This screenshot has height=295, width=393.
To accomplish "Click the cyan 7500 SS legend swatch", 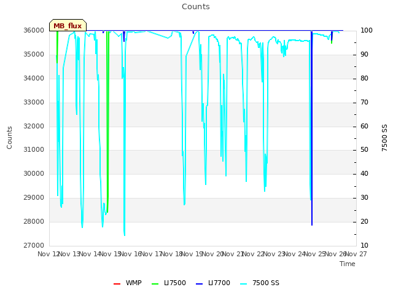I will (x=243, y=284).
